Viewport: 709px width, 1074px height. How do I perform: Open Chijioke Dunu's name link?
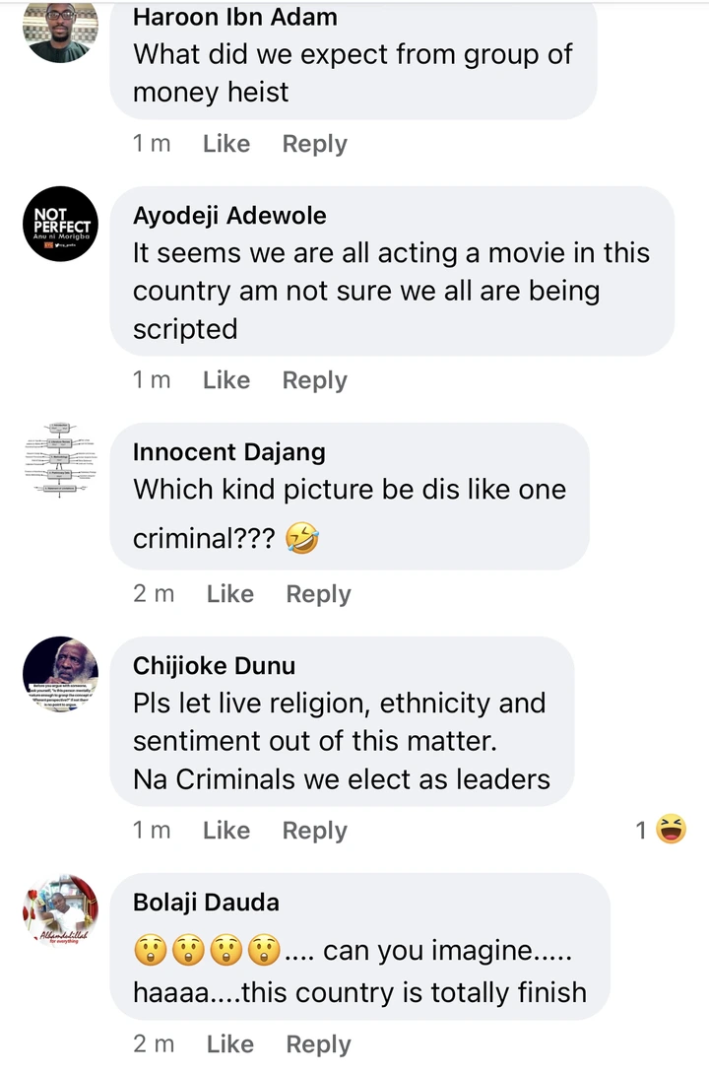pos(214,666)
